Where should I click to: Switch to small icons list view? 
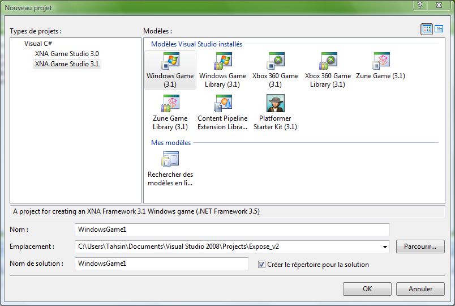pos(439,29)
